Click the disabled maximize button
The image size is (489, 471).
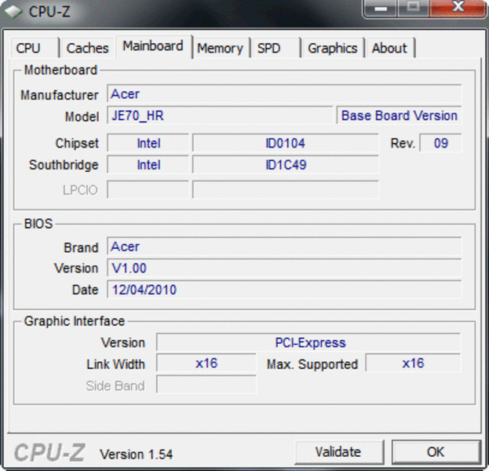413,8
